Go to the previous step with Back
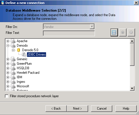 [x=56, y=109]
